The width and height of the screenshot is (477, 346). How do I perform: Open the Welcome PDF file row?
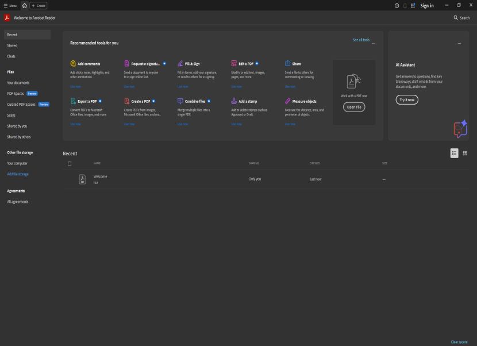tap(266, 179)
